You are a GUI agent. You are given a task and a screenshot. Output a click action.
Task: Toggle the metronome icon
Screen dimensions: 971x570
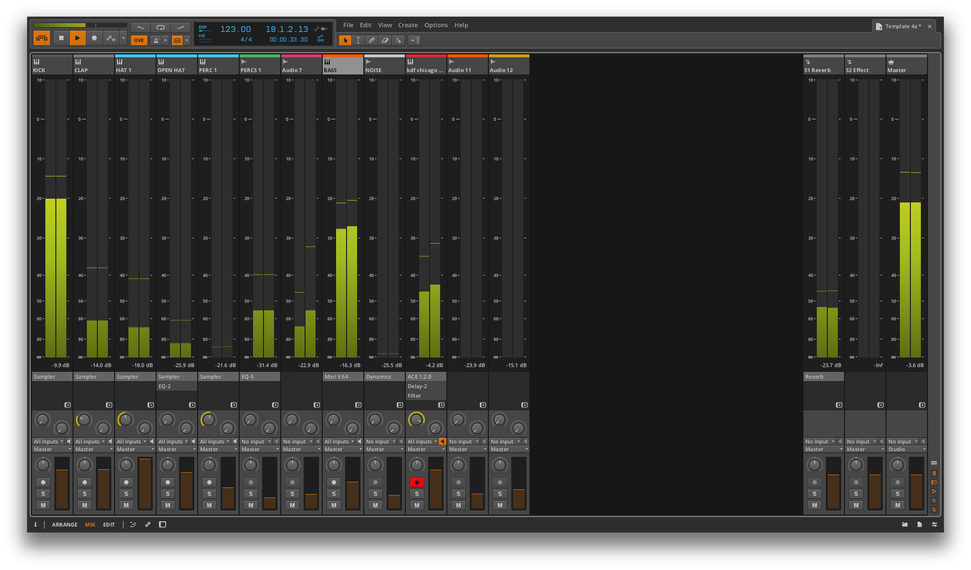(156, 41)
